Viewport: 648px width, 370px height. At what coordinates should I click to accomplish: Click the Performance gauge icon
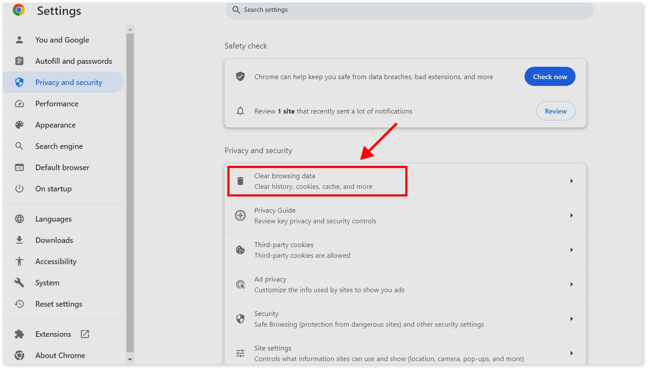[x=19, y=103]
